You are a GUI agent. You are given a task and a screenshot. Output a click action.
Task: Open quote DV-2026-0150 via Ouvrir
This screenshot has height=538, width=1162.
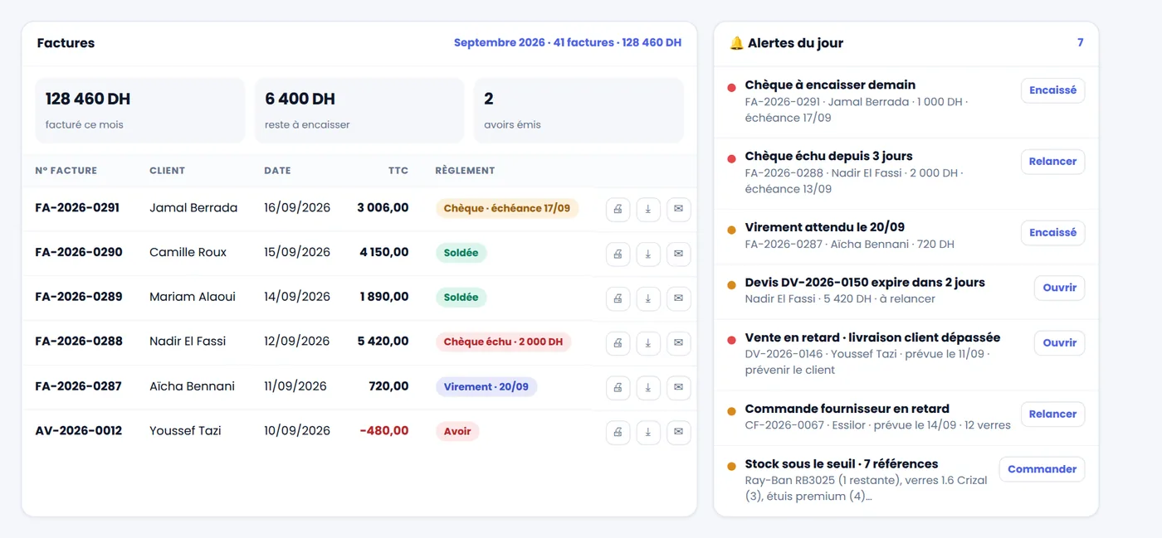[1059, 288]
